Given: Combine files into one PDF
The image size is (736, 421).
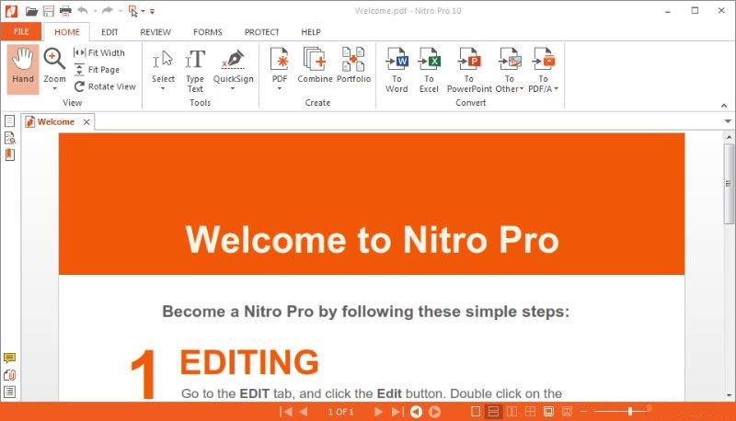Looking at the screenshot, I should pos(315,65).
